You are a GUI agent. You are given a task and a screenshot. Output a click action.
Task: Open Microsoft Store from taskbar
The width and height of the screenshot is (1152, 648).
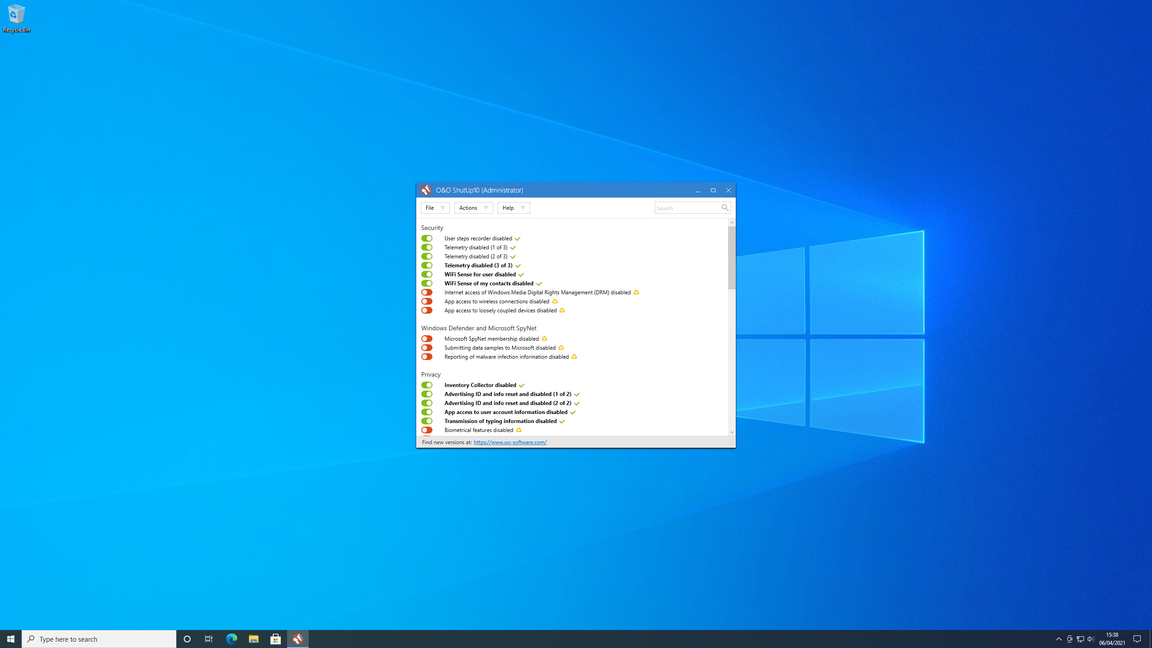point(275,639)
